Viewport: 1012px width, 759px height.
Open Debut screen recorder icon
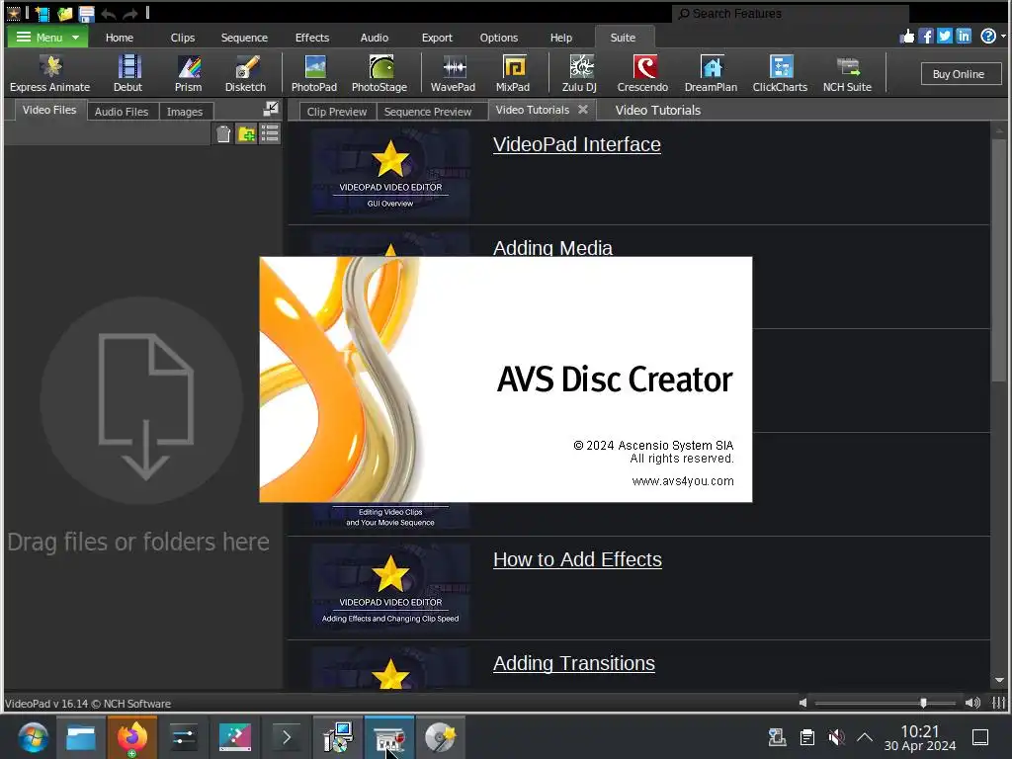127,73
